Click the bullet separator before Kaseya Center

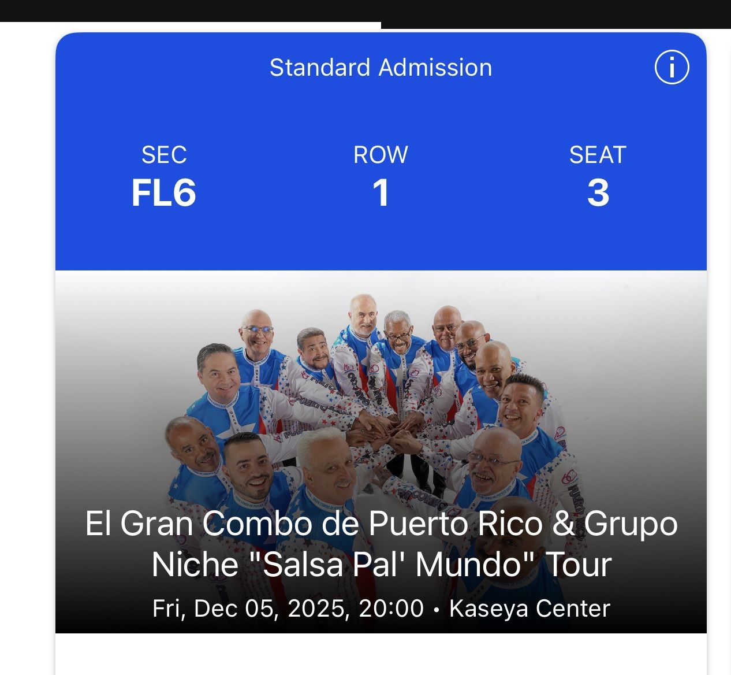(x=437, y=609)
